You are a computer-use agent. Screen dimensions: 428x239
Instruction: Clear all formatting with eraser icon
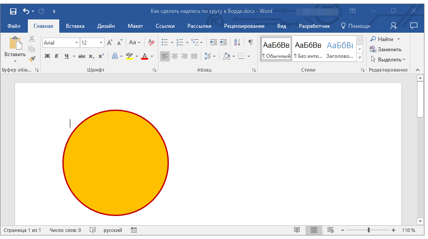tap(152, 42)
